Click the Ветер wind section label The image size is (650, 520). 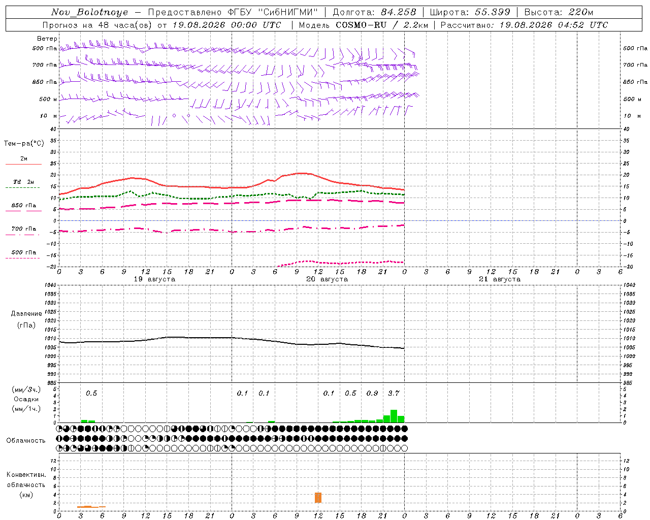47,39
